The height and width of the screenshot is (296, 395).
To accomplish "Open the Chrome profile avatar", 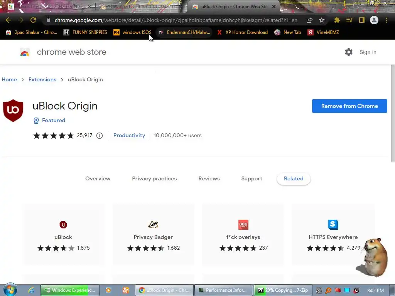I will tap(374, 20).
